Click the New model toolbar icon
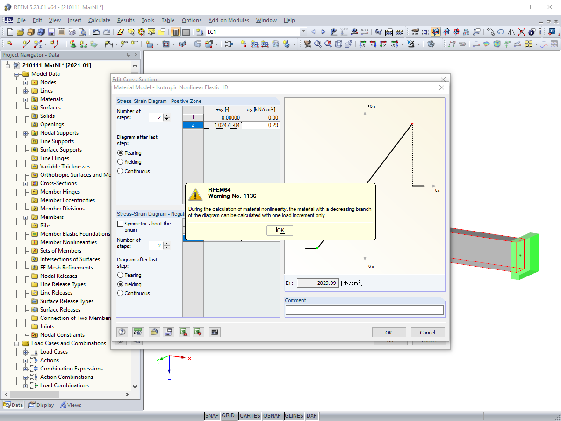This screenshot has width=561, height=421. [x=10, y=32]
